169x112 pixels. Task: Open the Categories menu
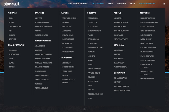pyautogui.click(x=98, y=4)
